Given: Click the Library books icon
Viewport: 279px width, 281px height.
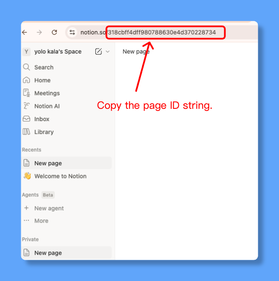Looking at the screenshot, I should pos(26,132).
